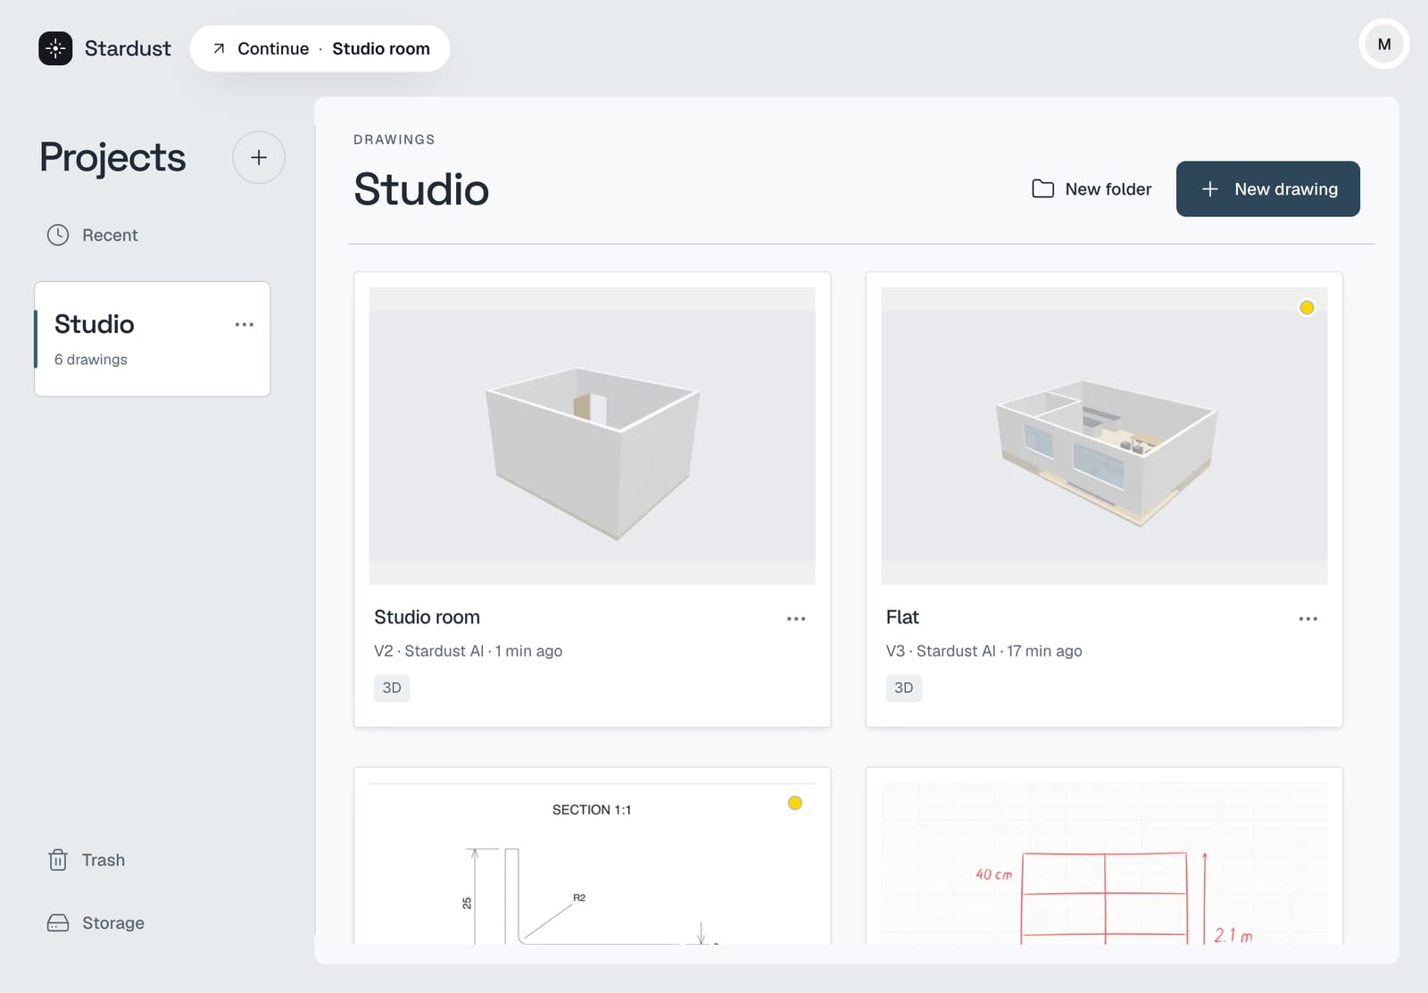This screenshot has height=993, width=1428.
Task: Click the Storage drive icon
Action: point(58,922)
